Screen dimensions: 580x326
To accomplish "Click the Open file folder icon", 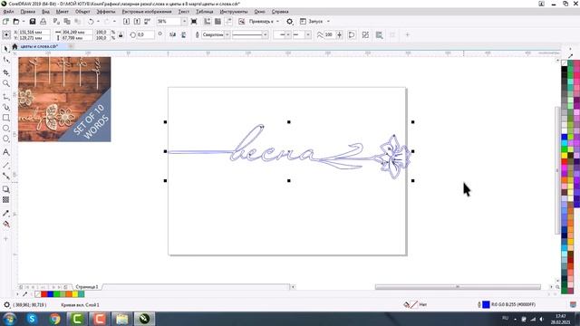I will pyautogui.click(x=16, y=22).
